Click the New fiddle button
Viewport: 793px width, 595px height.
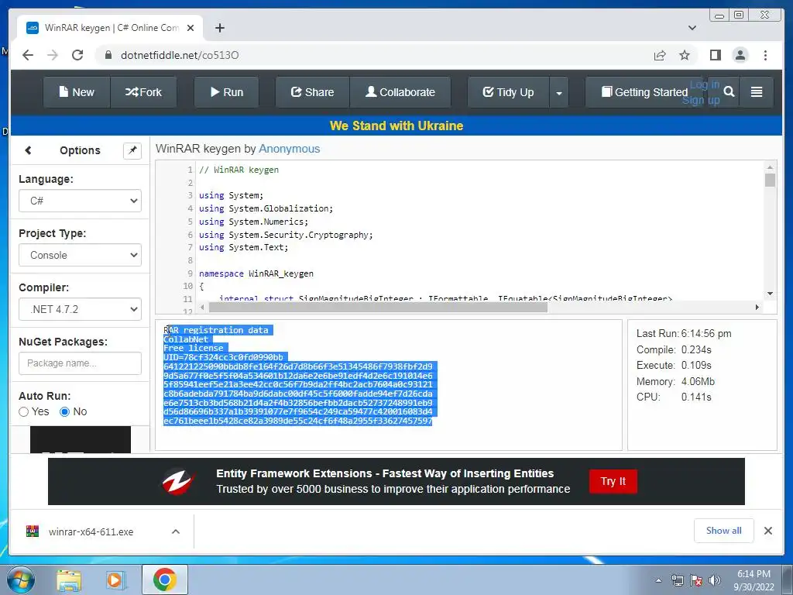coord(77,92)
